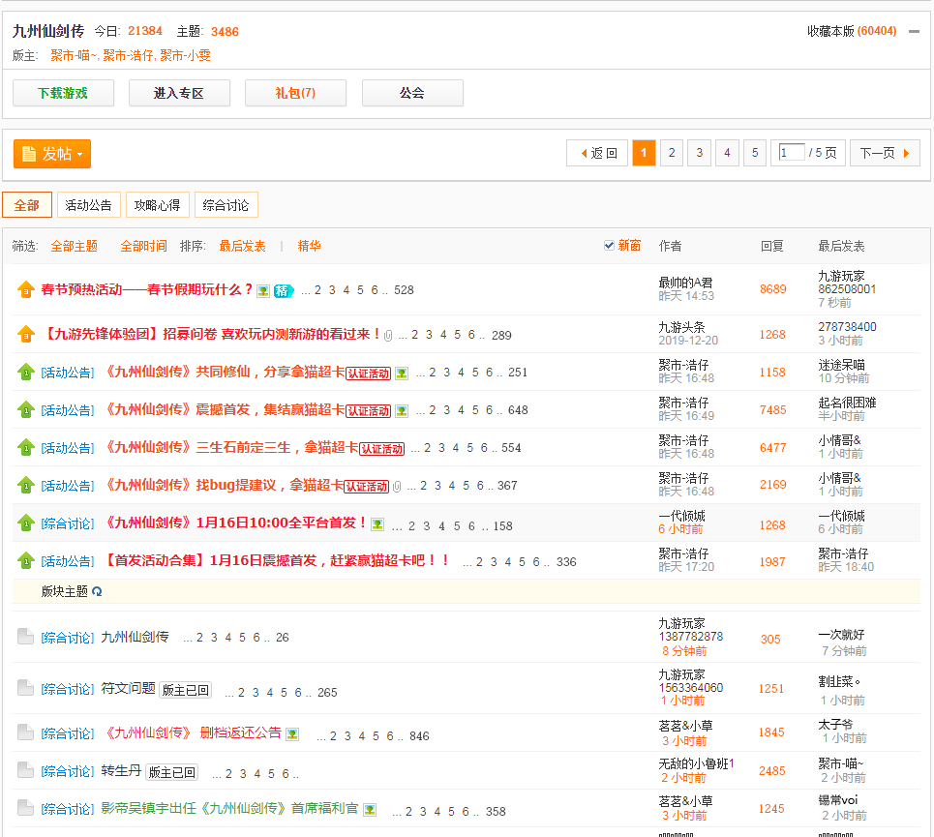Open 全部时间 filter dropdown
Screen dimensions: 934x837
(x=143, y=246)
